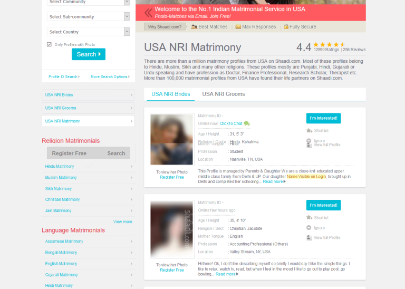Expand USA NRI Grooms sidebar item
This screenshot has height=289, width=405.
tap(88, 108)
